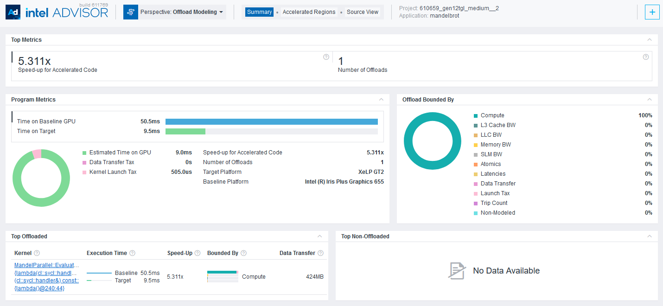
Task: Collapse the Top Metrics panel
Action: pos(650,40)
